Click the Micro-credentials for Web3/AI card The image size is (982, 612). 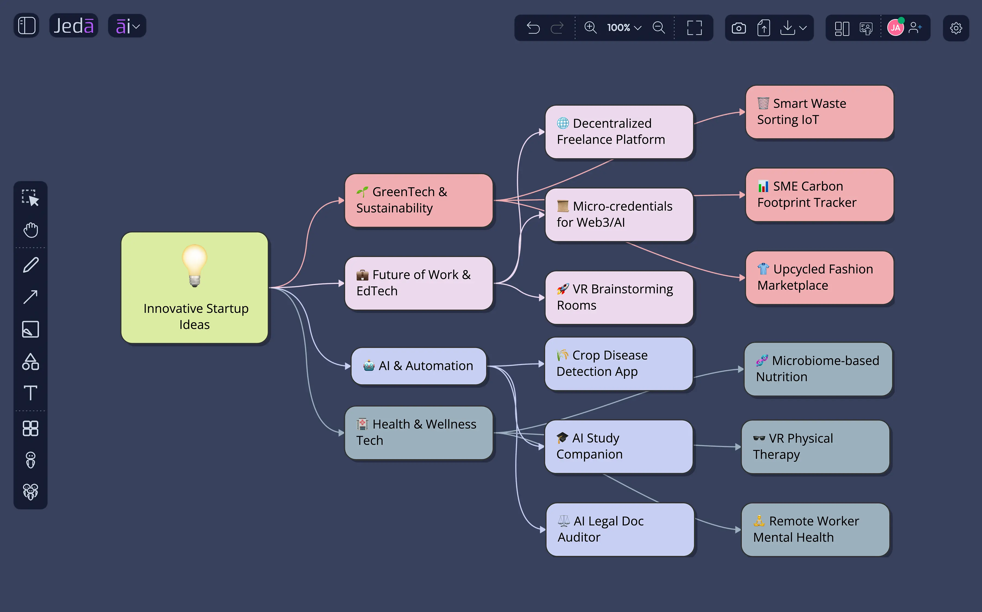point(619,215)
